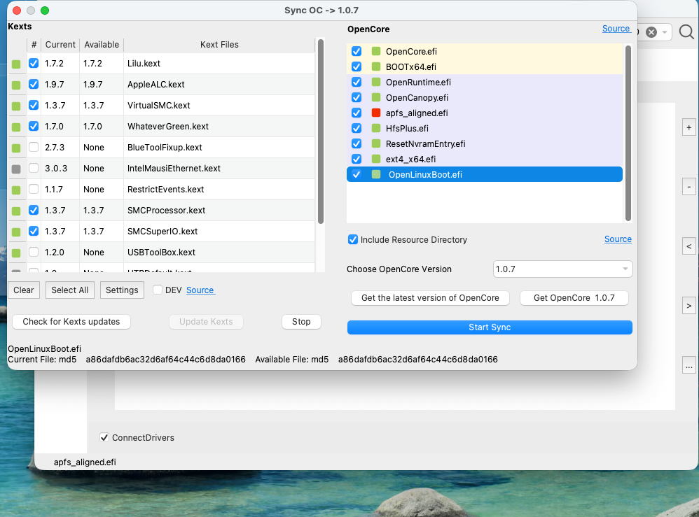Open the OpenCore Source link at top
The image size is (699, 517).
click(616, 29)
